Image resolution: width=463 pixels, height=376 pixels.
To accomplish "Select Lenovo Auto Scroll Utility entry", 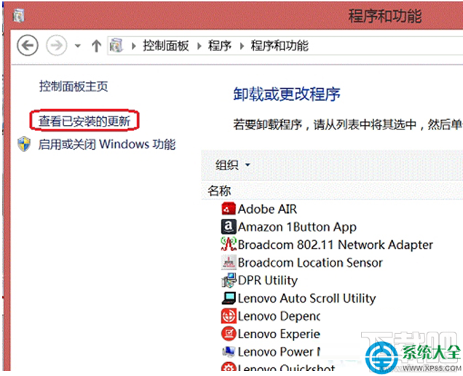I will tap(306, 298).
